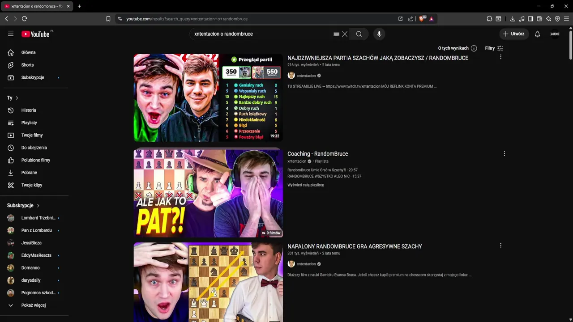Open the media control music-note icon
573x322 pixels.
522,19
